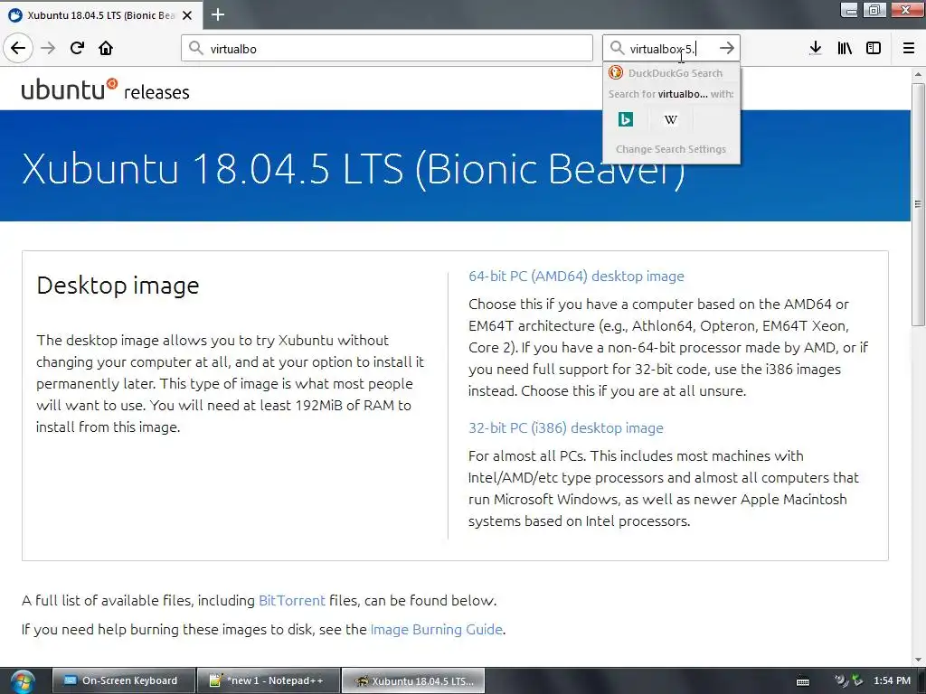Viewport: 926px width, 694px height.
Task: Open the library bookmarks icon
Action: tap(845, 48)
